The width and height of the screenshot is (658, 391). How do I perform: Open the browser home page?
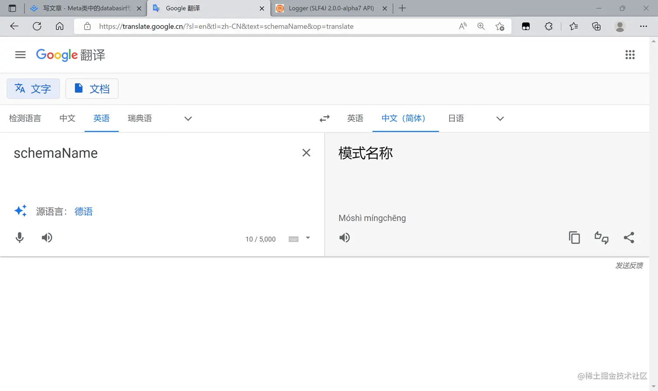point(60,26)
